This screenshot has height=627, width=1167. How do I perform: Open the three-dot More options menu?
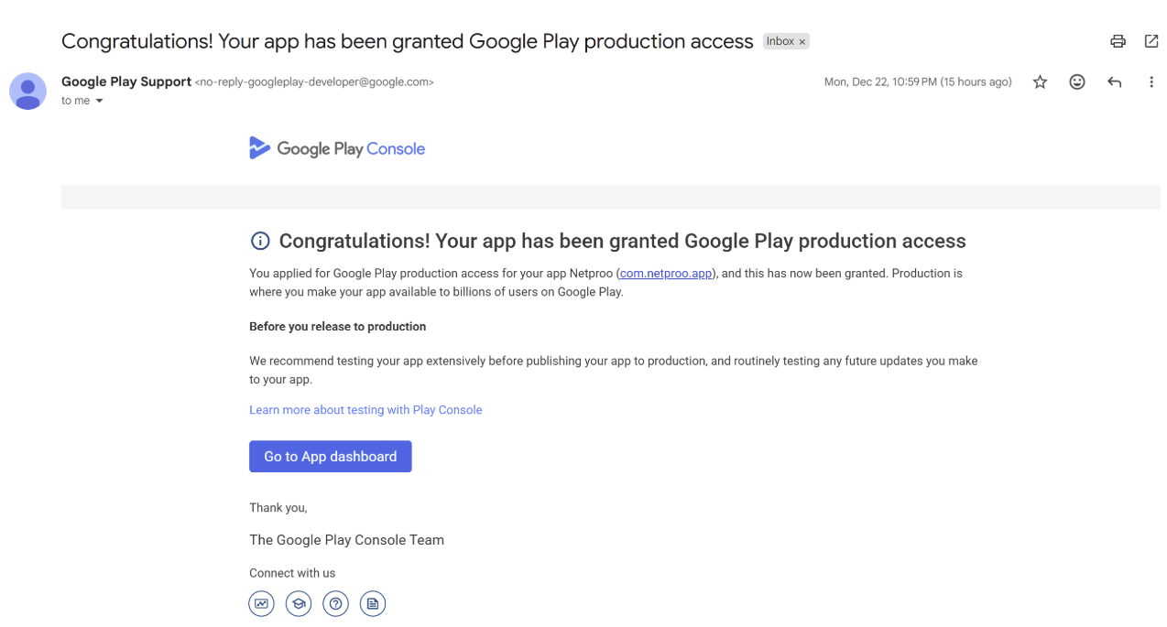[x=1151, y=82]
